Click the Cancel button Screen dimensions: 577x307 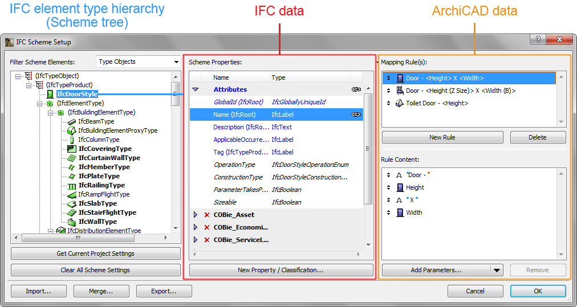[x=476, y=291]
